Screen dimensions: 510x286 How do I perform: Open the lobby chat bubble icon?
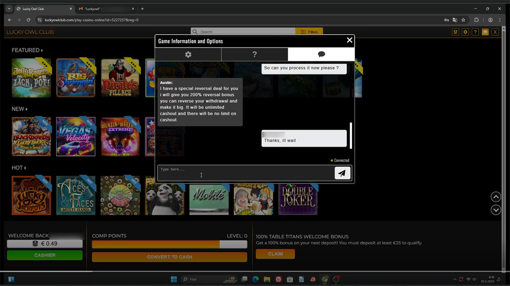(x=485, y=32)
